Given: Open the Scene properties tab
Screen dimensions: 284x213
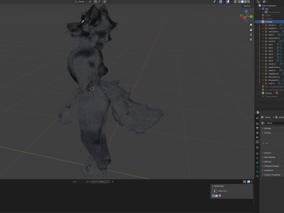Looking at the screenshot, I should pyautogui.click(x=257, y=137).
